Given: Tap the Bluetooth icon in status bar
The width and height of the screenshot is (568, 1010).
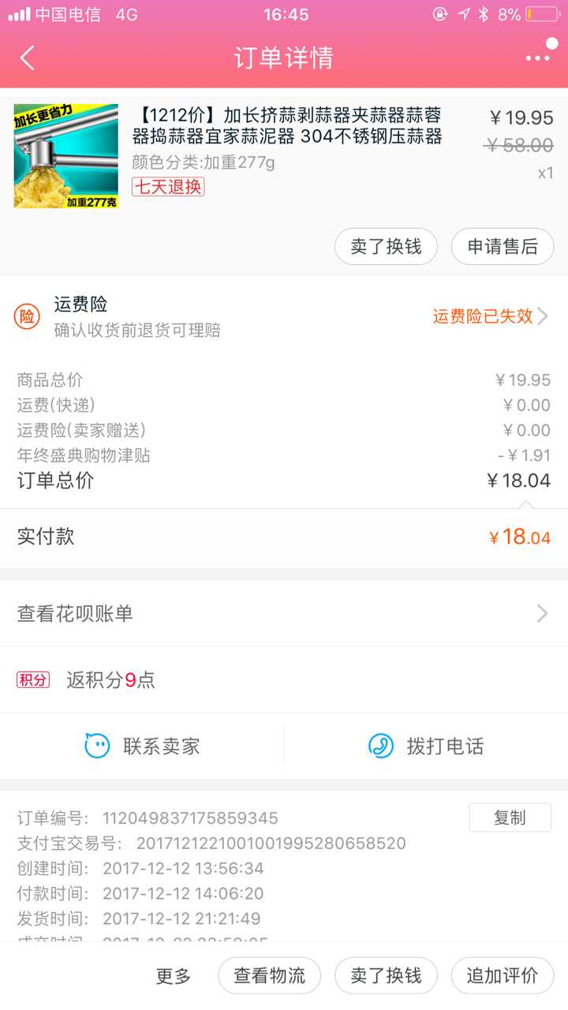Looking at the screenshot, I should tap(484, 14).
